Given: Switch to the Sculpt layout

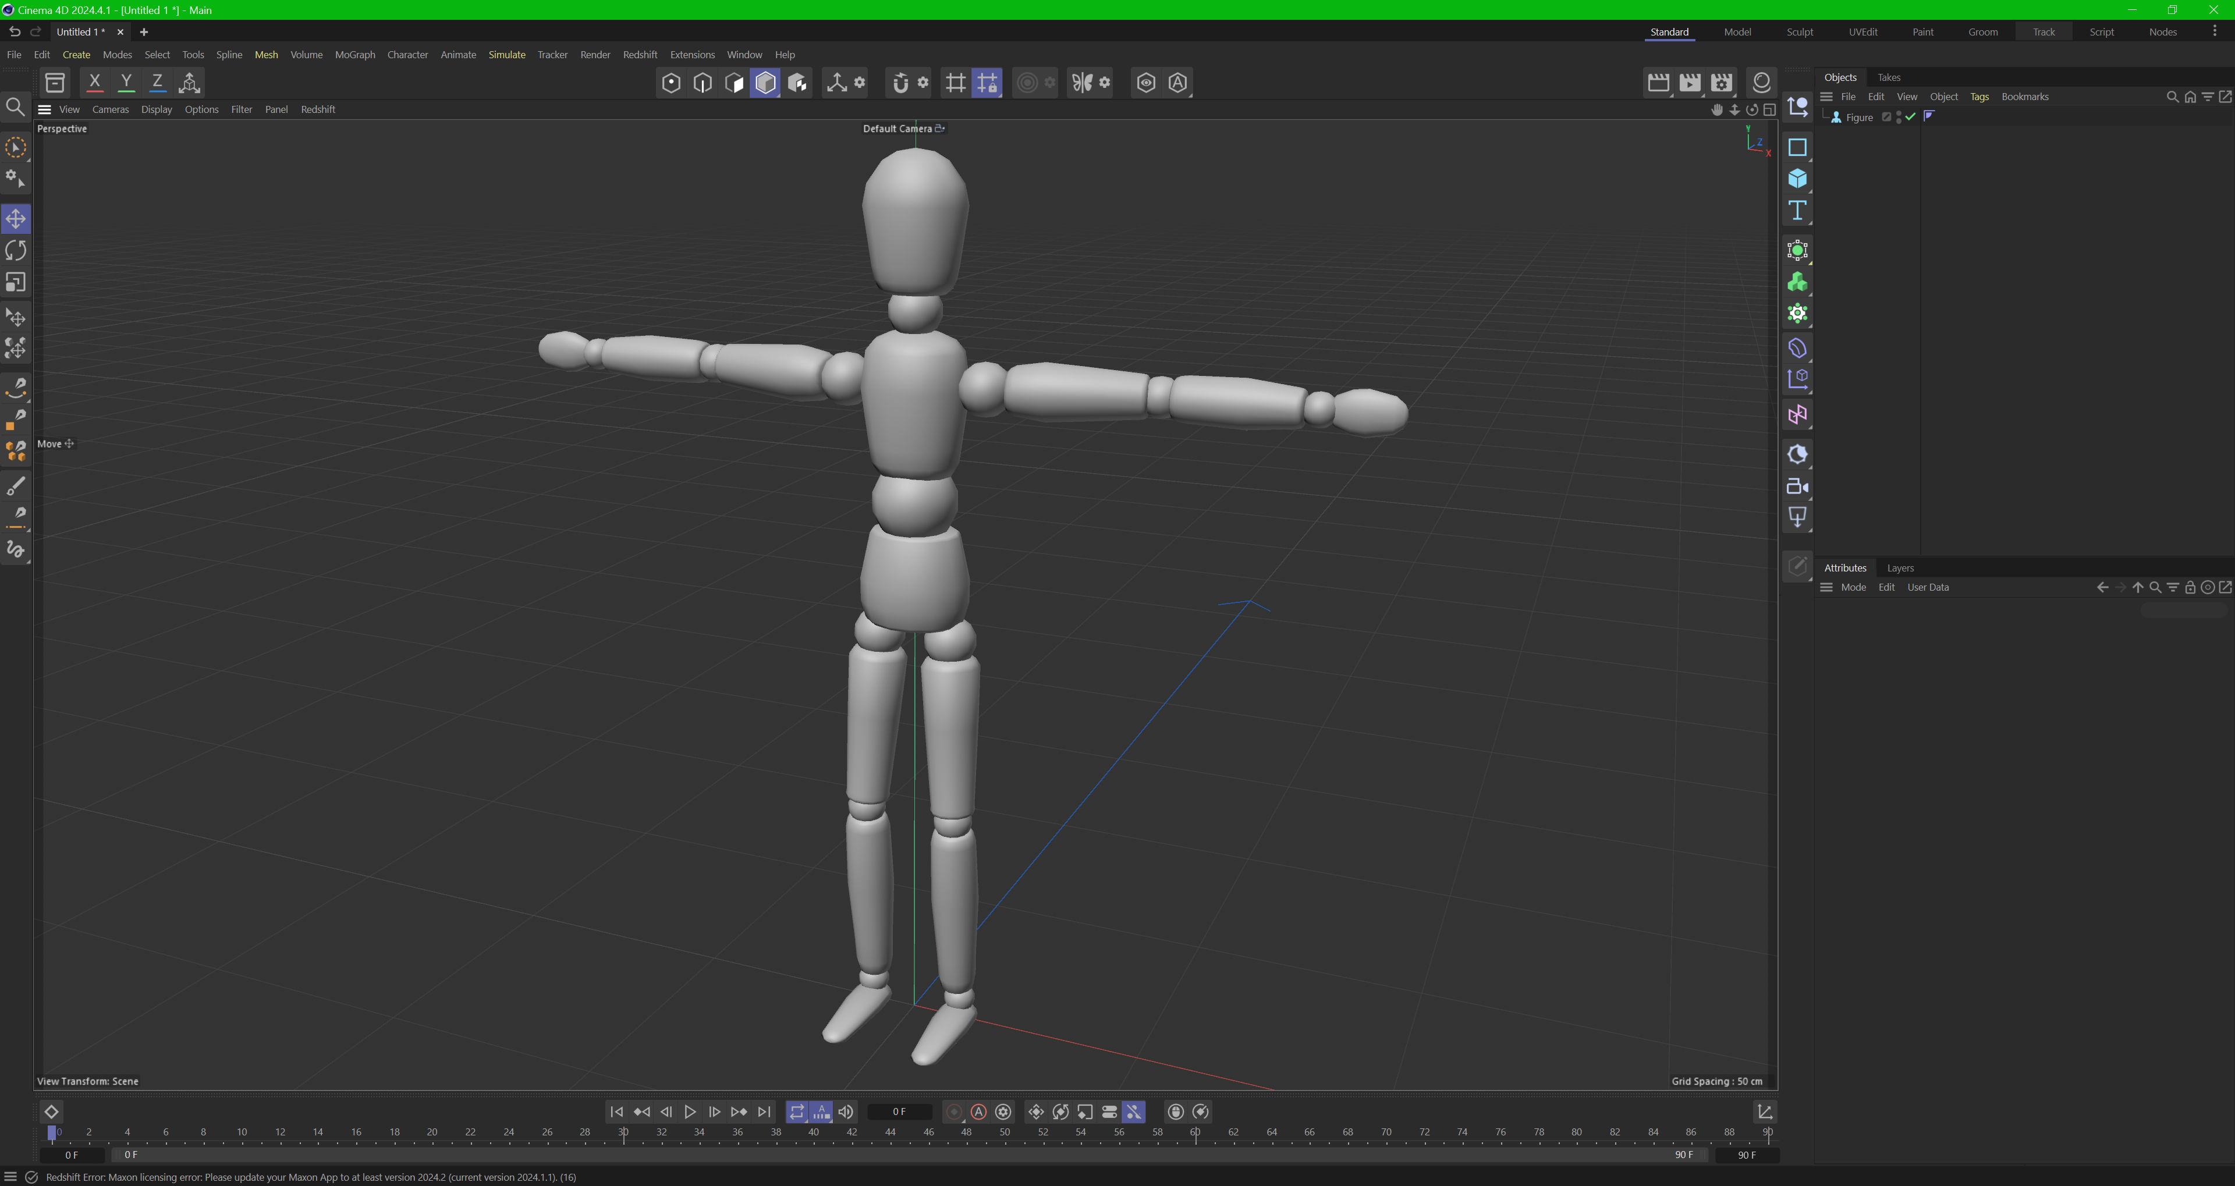Looking at the screenshot, I should 1800,32.
